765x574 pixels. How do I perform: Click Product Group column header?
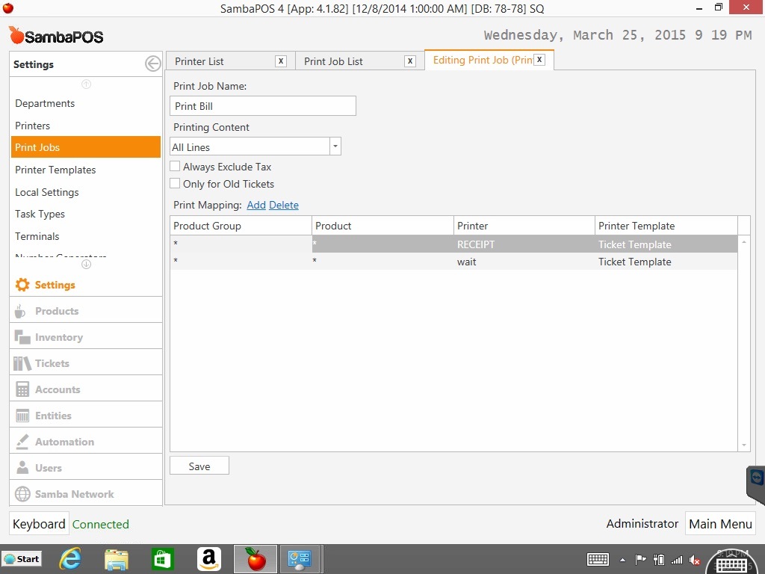point(241,226)
